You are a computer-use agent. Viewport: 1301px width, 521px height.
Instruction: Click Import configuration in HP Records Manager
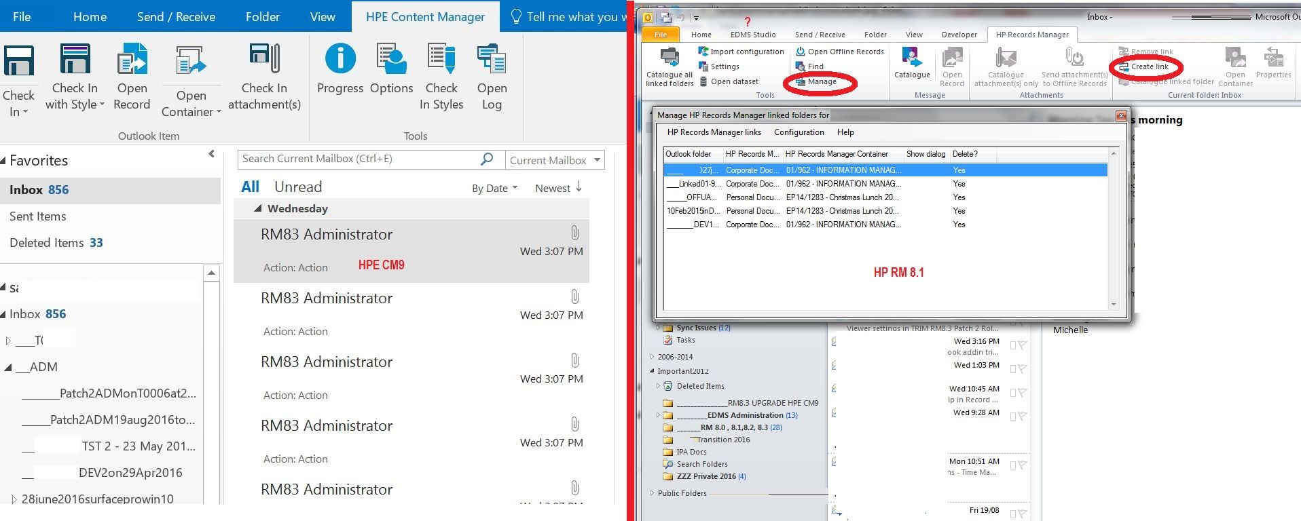coord(741,52)
